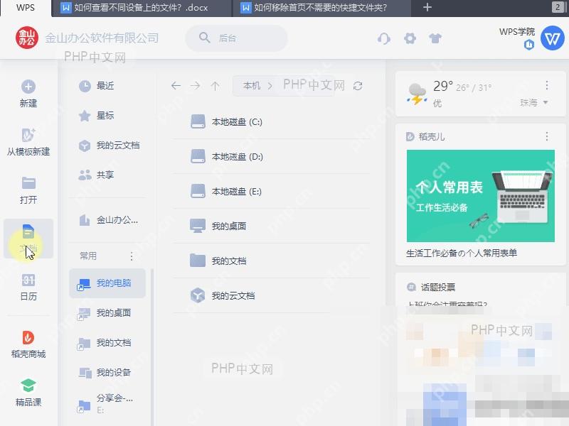Image resolution: width=569 pixels, height=426 pixels.
Task: Open the 日历 calendar icon
Action: tap(28, 280)
